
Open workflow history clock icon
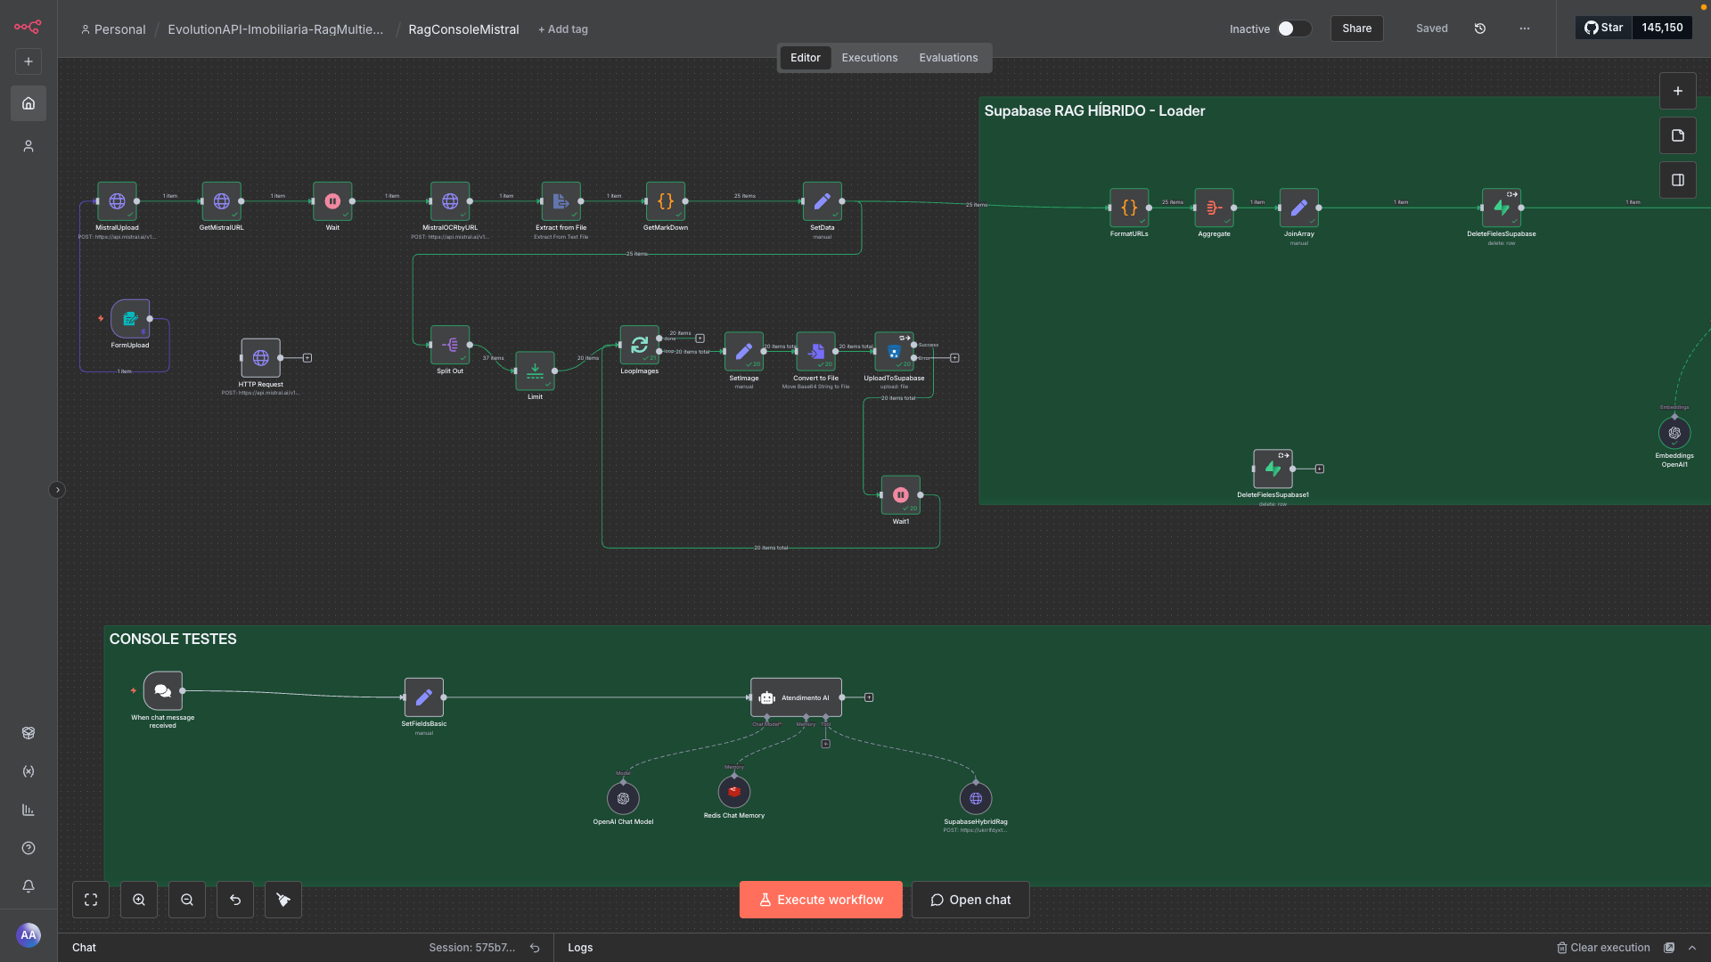pyautogui.click(x=1480, y=29)
